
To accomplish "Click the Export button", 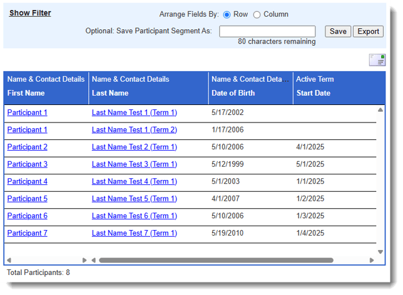I will pyautogui.click(x=368, y=31).
